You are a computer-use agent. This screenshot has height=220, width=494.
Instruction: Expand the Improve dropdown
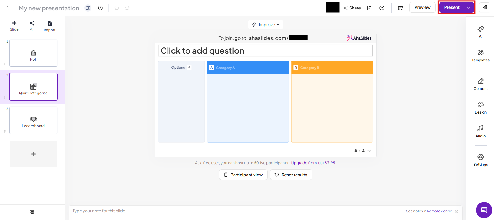pos(265,25)
